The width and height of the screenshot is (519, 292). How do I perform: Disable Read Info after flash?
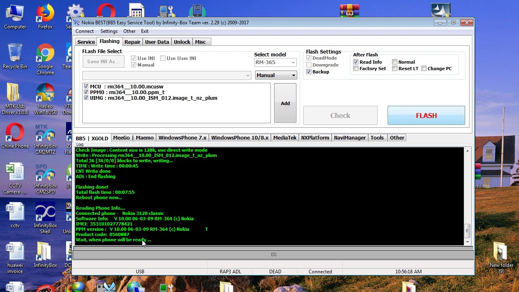point(356,62)
